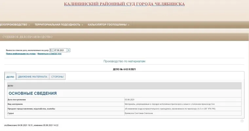The image size is (249, 131).
Task: Expand the Делопроизводство menu
Action: [15, 25]
